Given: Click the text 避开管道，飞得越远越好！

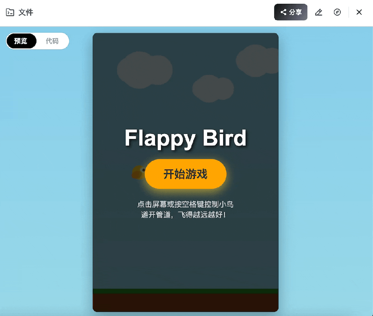Looking at the screenshot, I should pyautogui.click(x=184, y=215).
